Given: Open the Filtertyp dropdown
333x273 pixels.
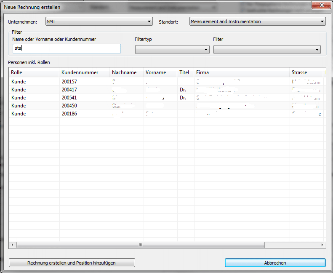Looking at the screenshot, I should pyautogui.click(x=172, y=50).
